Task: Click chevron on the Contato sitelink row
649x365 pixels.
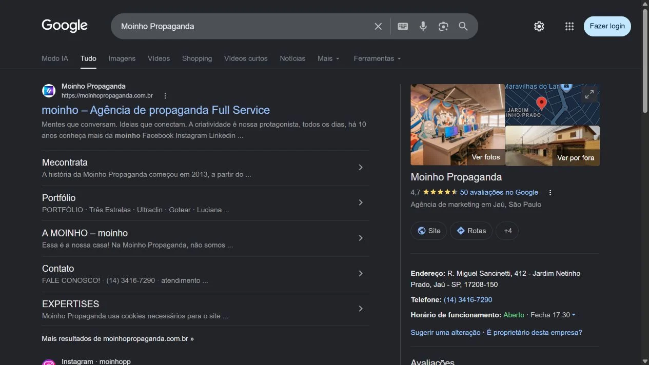Action: click(361, 273)
